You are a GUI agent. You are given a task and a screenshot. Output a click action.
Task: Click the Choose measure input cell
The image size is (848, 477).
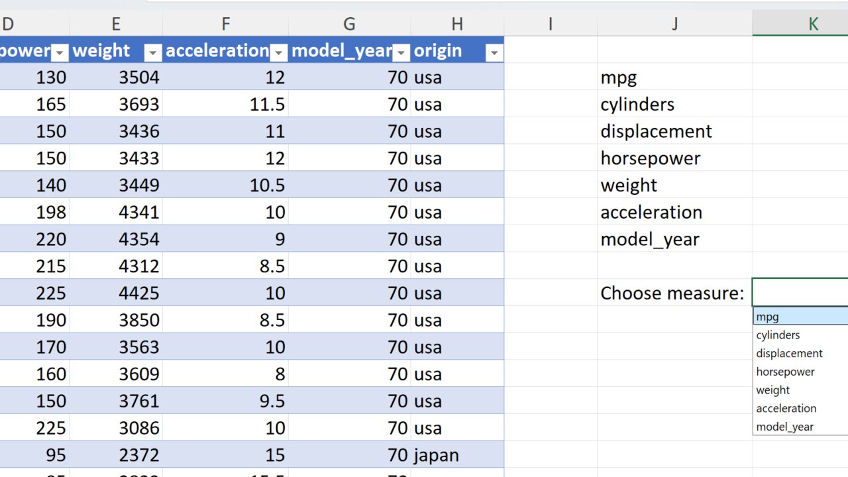pyautogui.click(x=800, y=293)
